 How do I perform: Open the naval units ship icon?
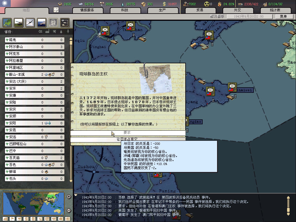(42, 23)
